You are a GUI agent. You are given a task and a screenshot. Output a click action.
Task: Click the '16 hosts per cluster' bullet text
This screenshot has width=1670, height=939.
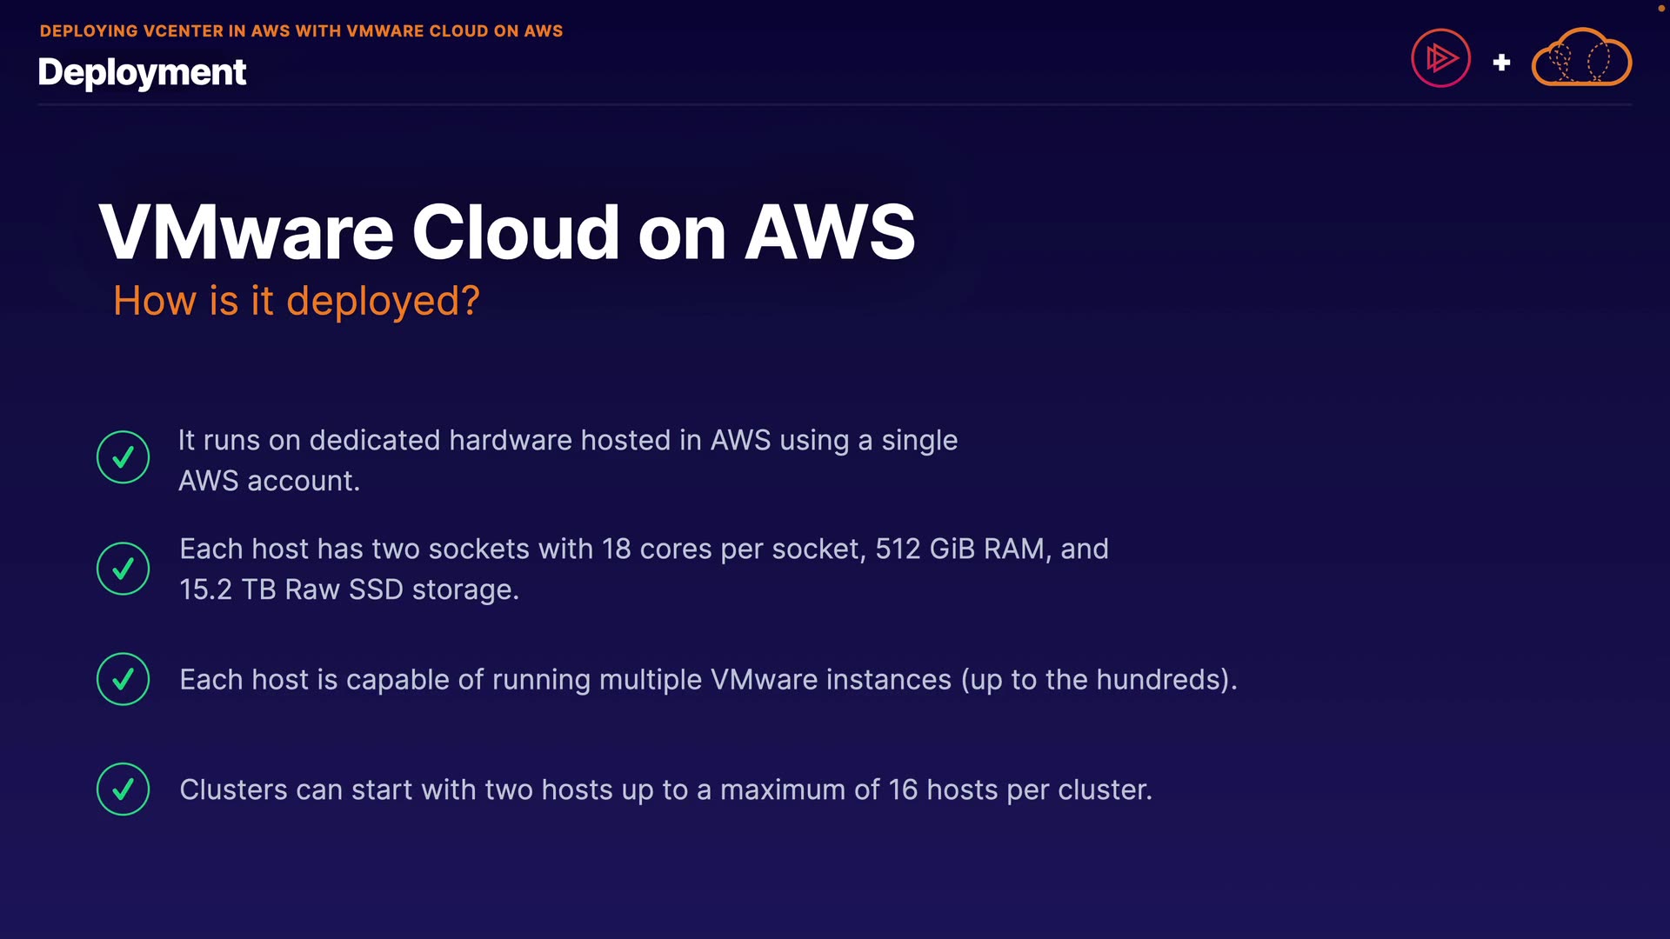[x=1019, y=790]
